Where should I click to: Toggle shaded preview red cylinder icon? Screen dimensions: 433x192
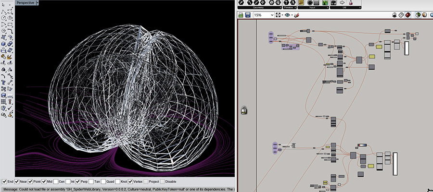click(408, 15)
